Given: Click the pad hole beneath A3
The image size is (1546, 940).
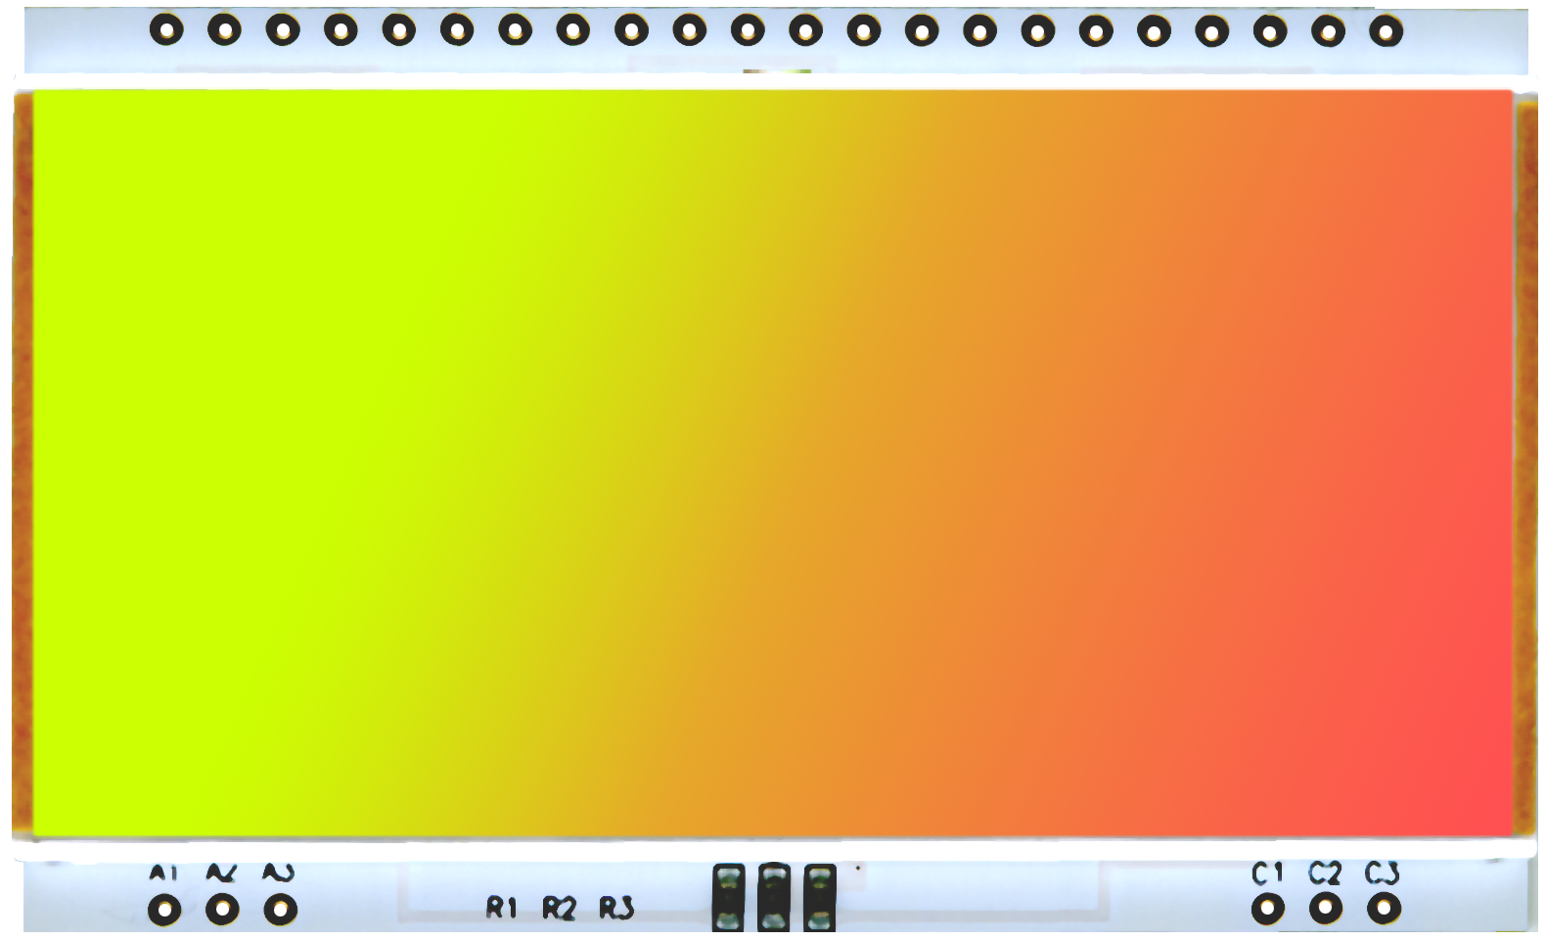Looking at the screenshot, I should click(281, 910).
